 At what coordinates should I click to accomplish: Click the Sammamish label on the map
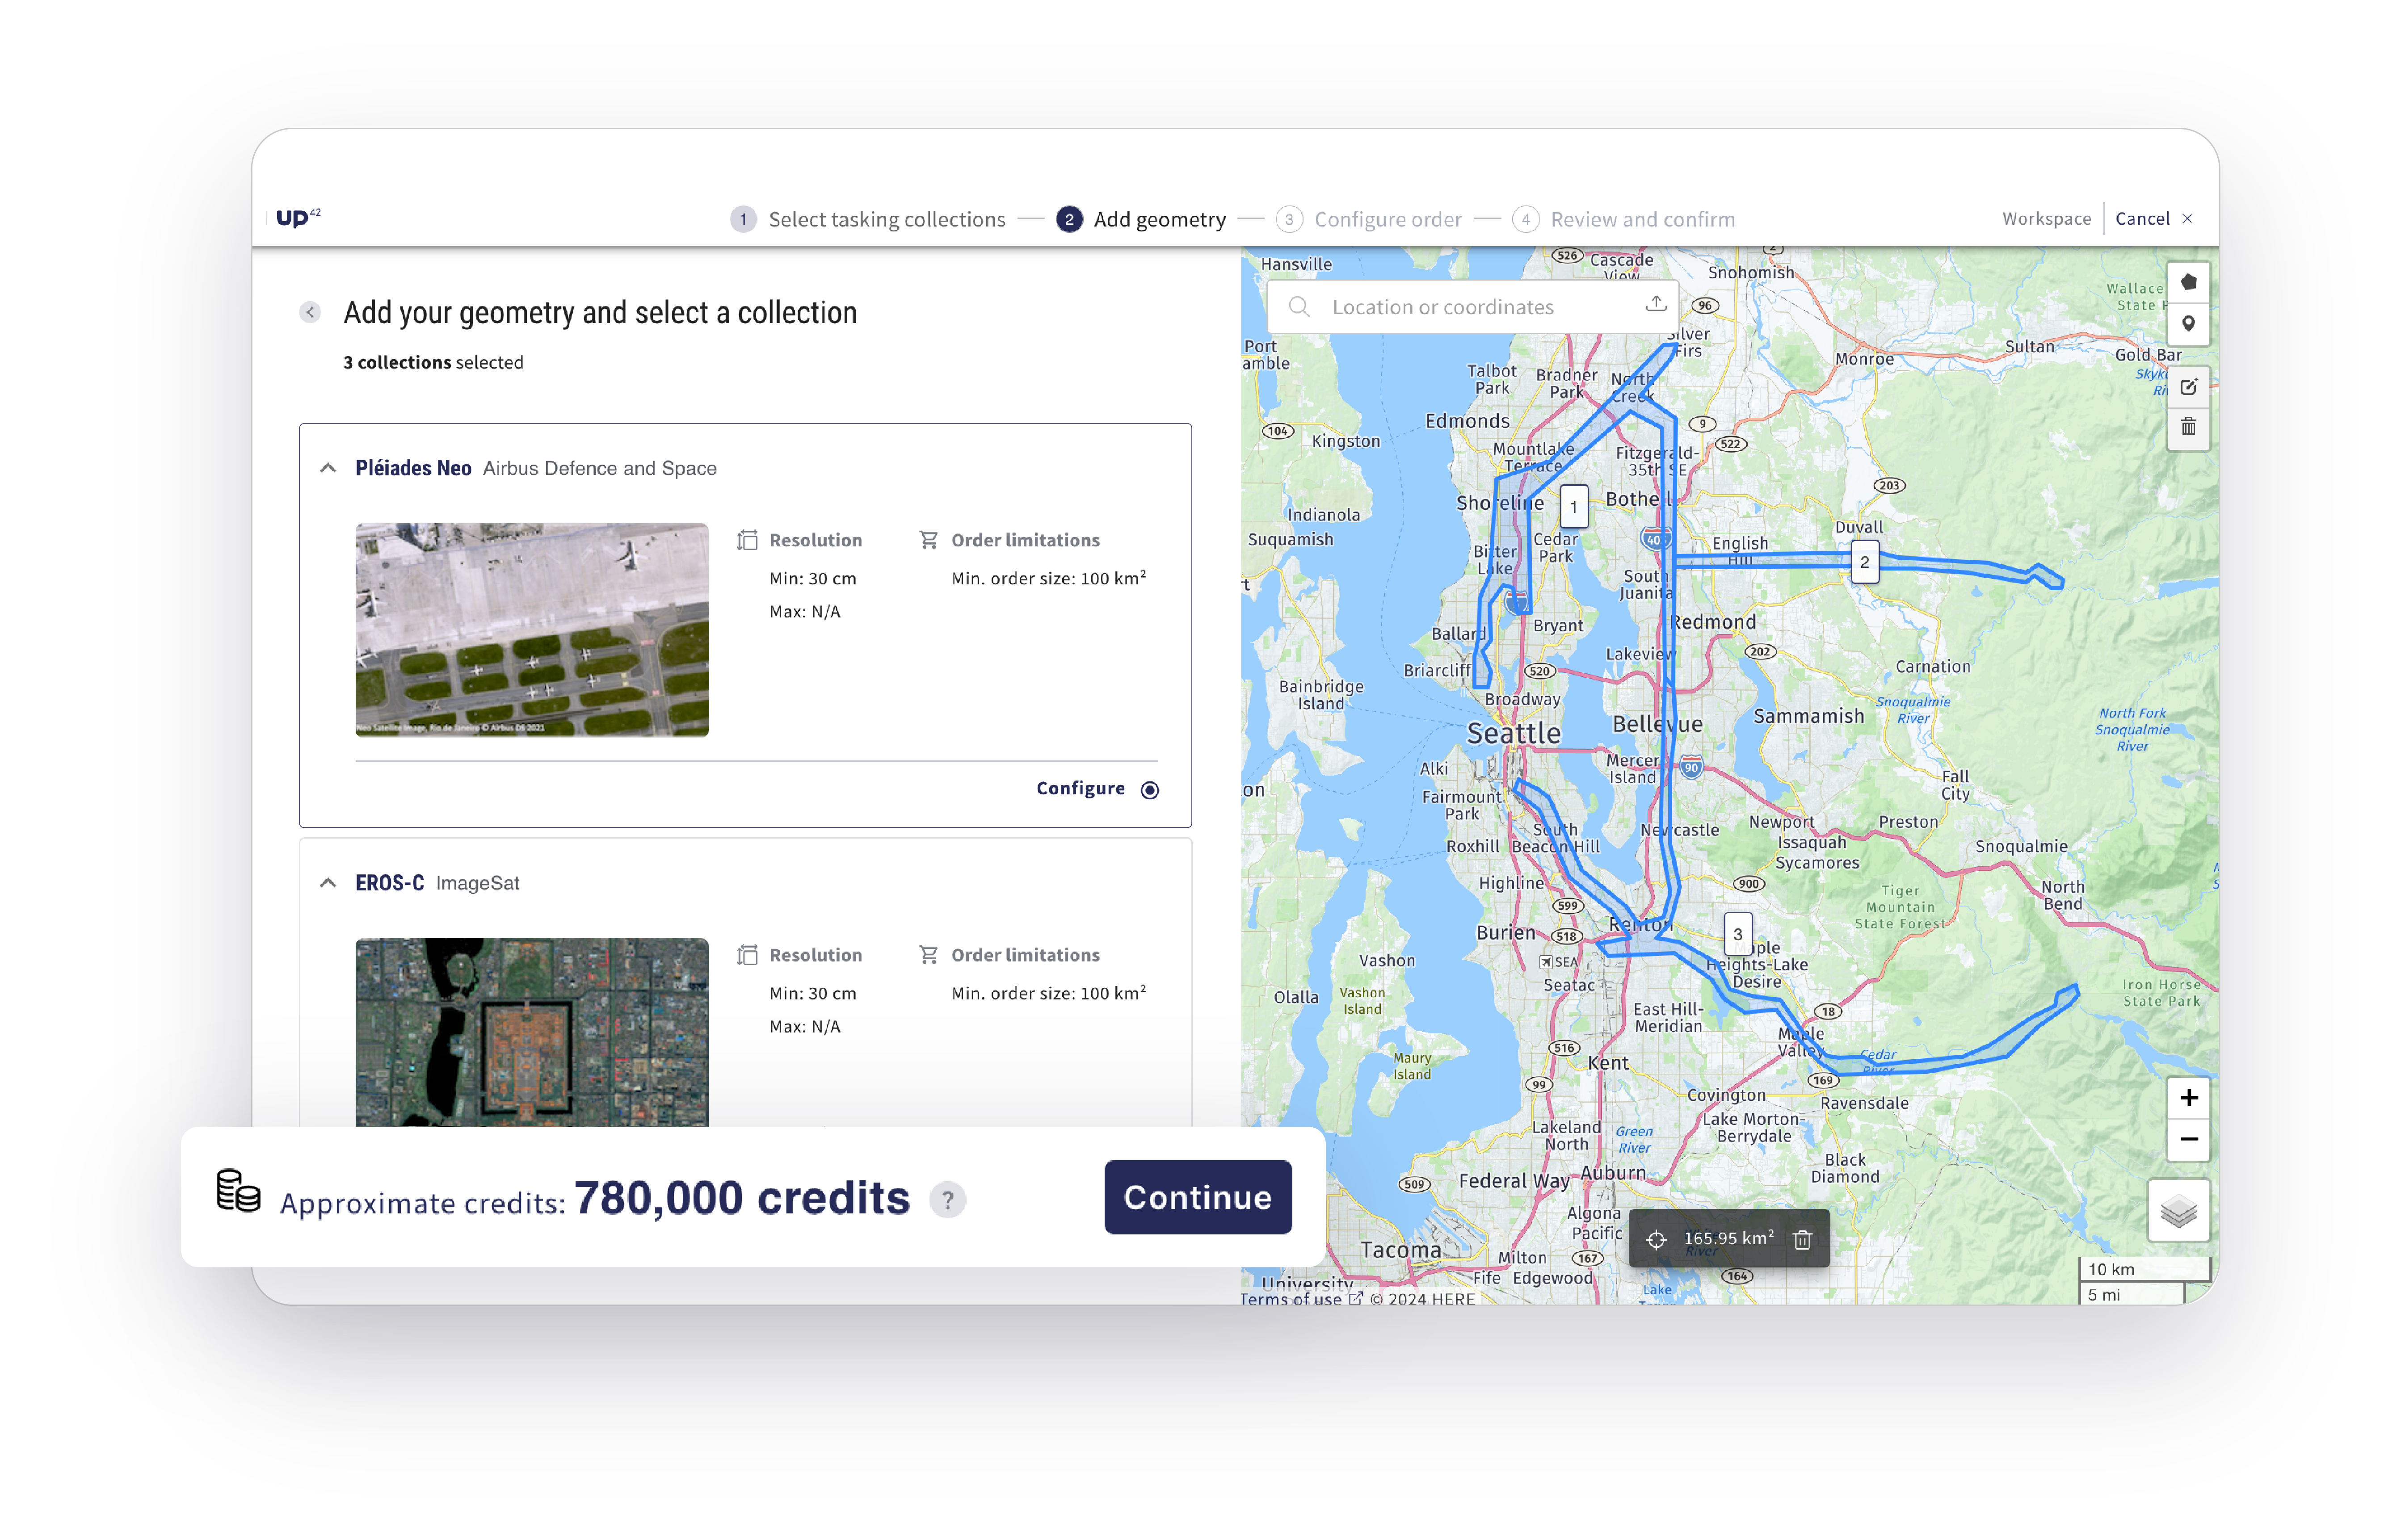[x=1809, y=716]
